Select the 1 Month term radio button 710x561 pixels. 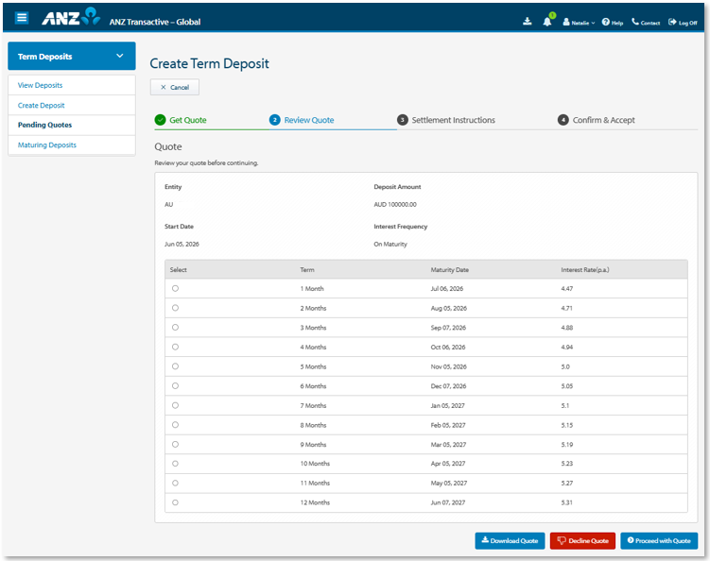(175, 289)
